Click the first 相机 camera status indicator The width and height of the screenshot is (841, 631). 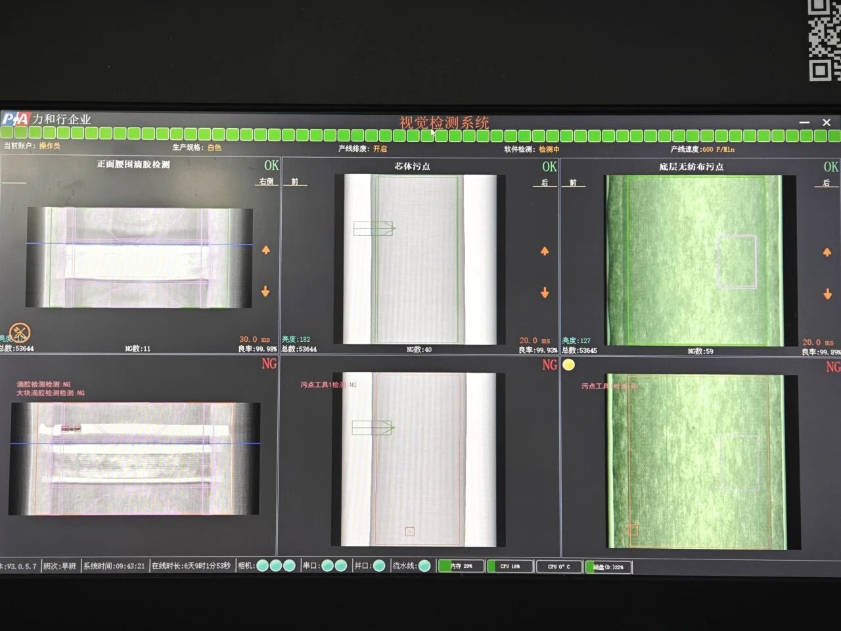pyautogui.click(x=263, y=566)
